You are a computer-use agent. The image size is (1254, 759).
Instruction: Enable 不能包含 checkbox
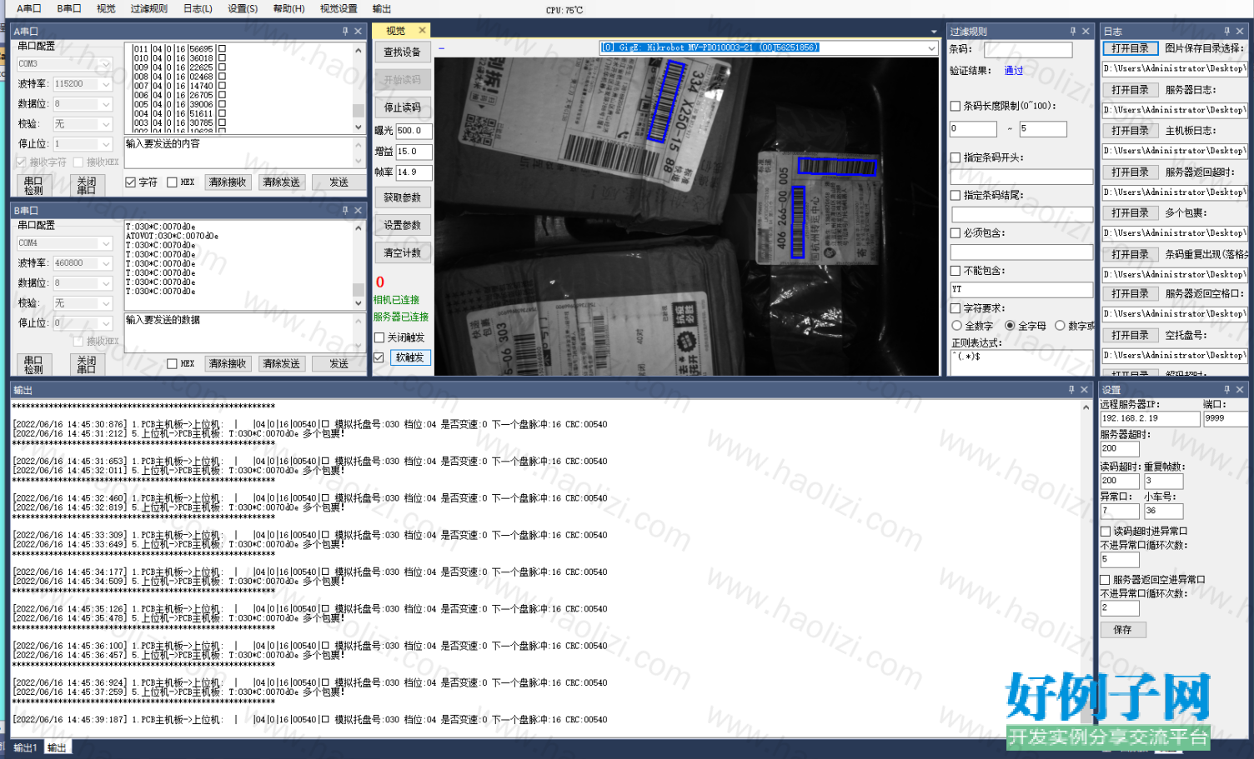coord(956,270)
